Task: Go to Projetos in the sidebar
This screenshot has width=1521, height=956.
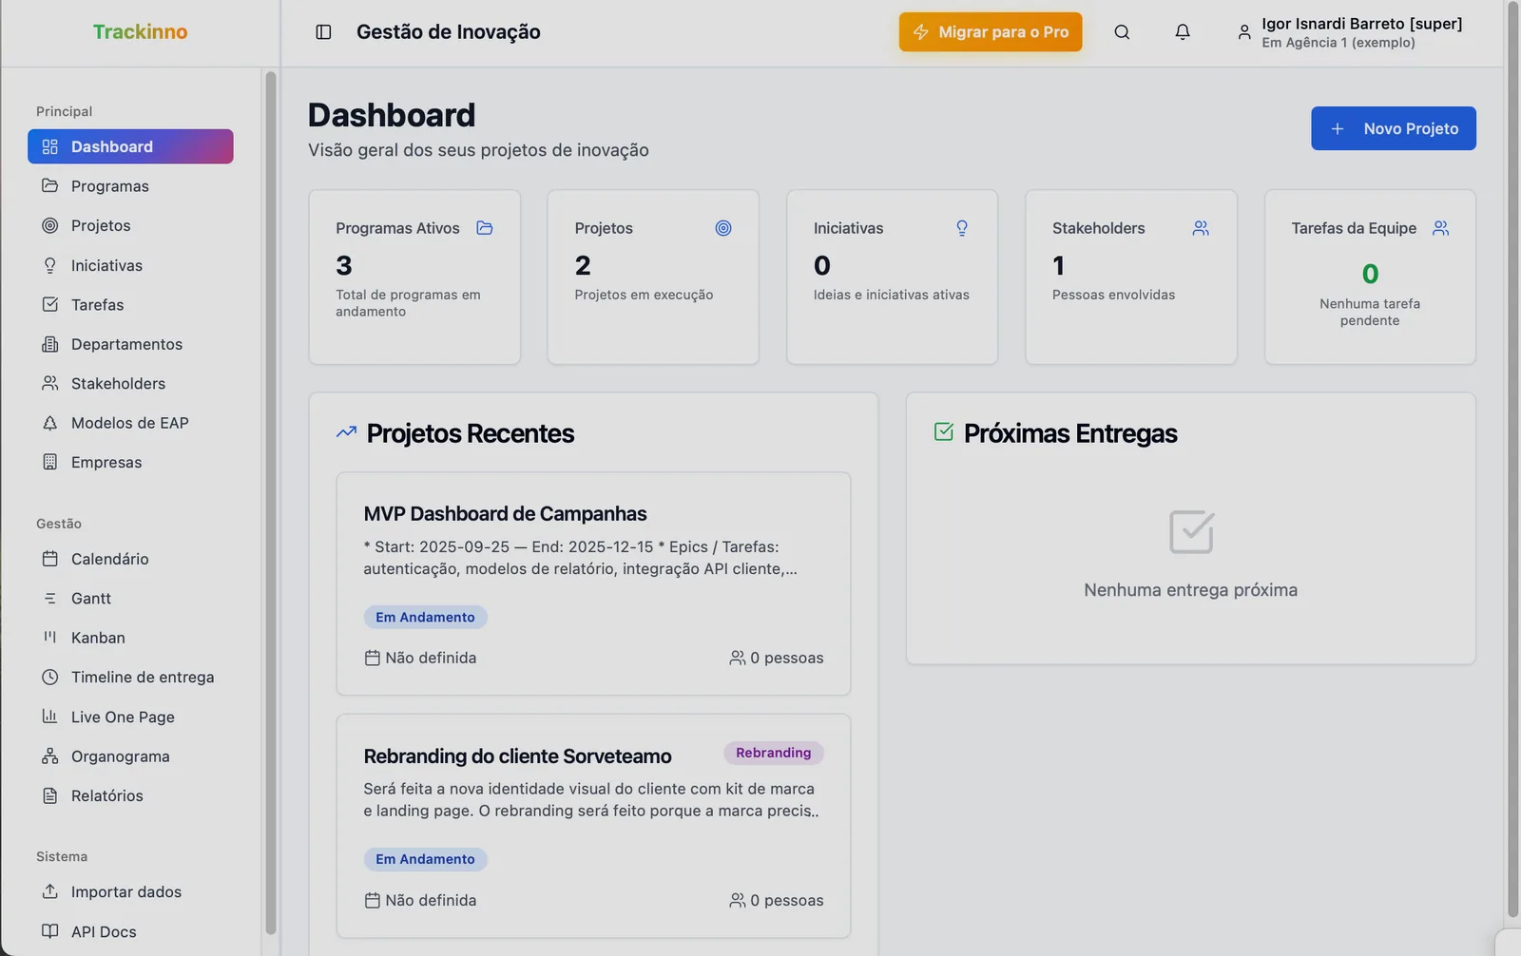Action: [x=130, y=225]
